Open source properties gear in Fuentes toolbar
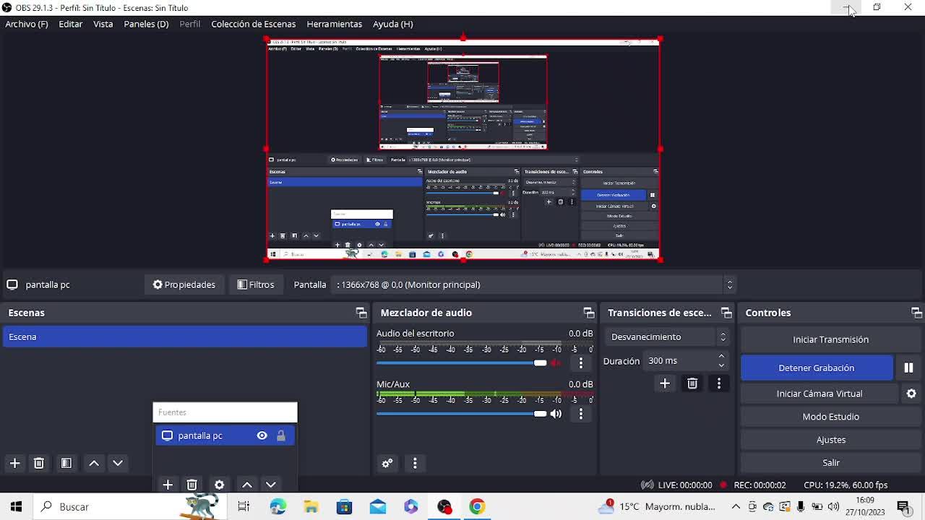The image size is (925, 520). (x=220, y=485)
